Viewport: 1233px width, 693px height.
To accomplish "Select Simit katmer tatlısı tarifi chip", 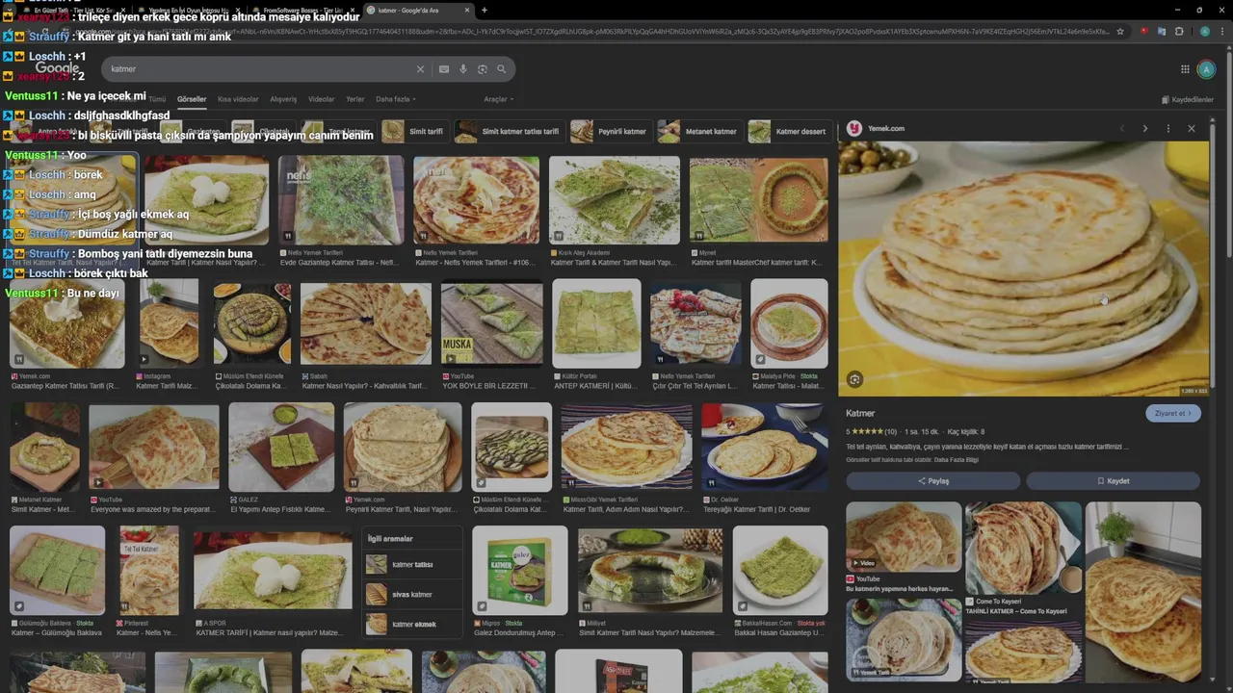I will 509,132.
